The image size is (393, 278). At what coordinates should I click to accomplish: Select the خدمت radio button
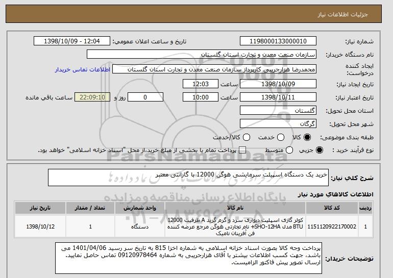pos(281,137)
